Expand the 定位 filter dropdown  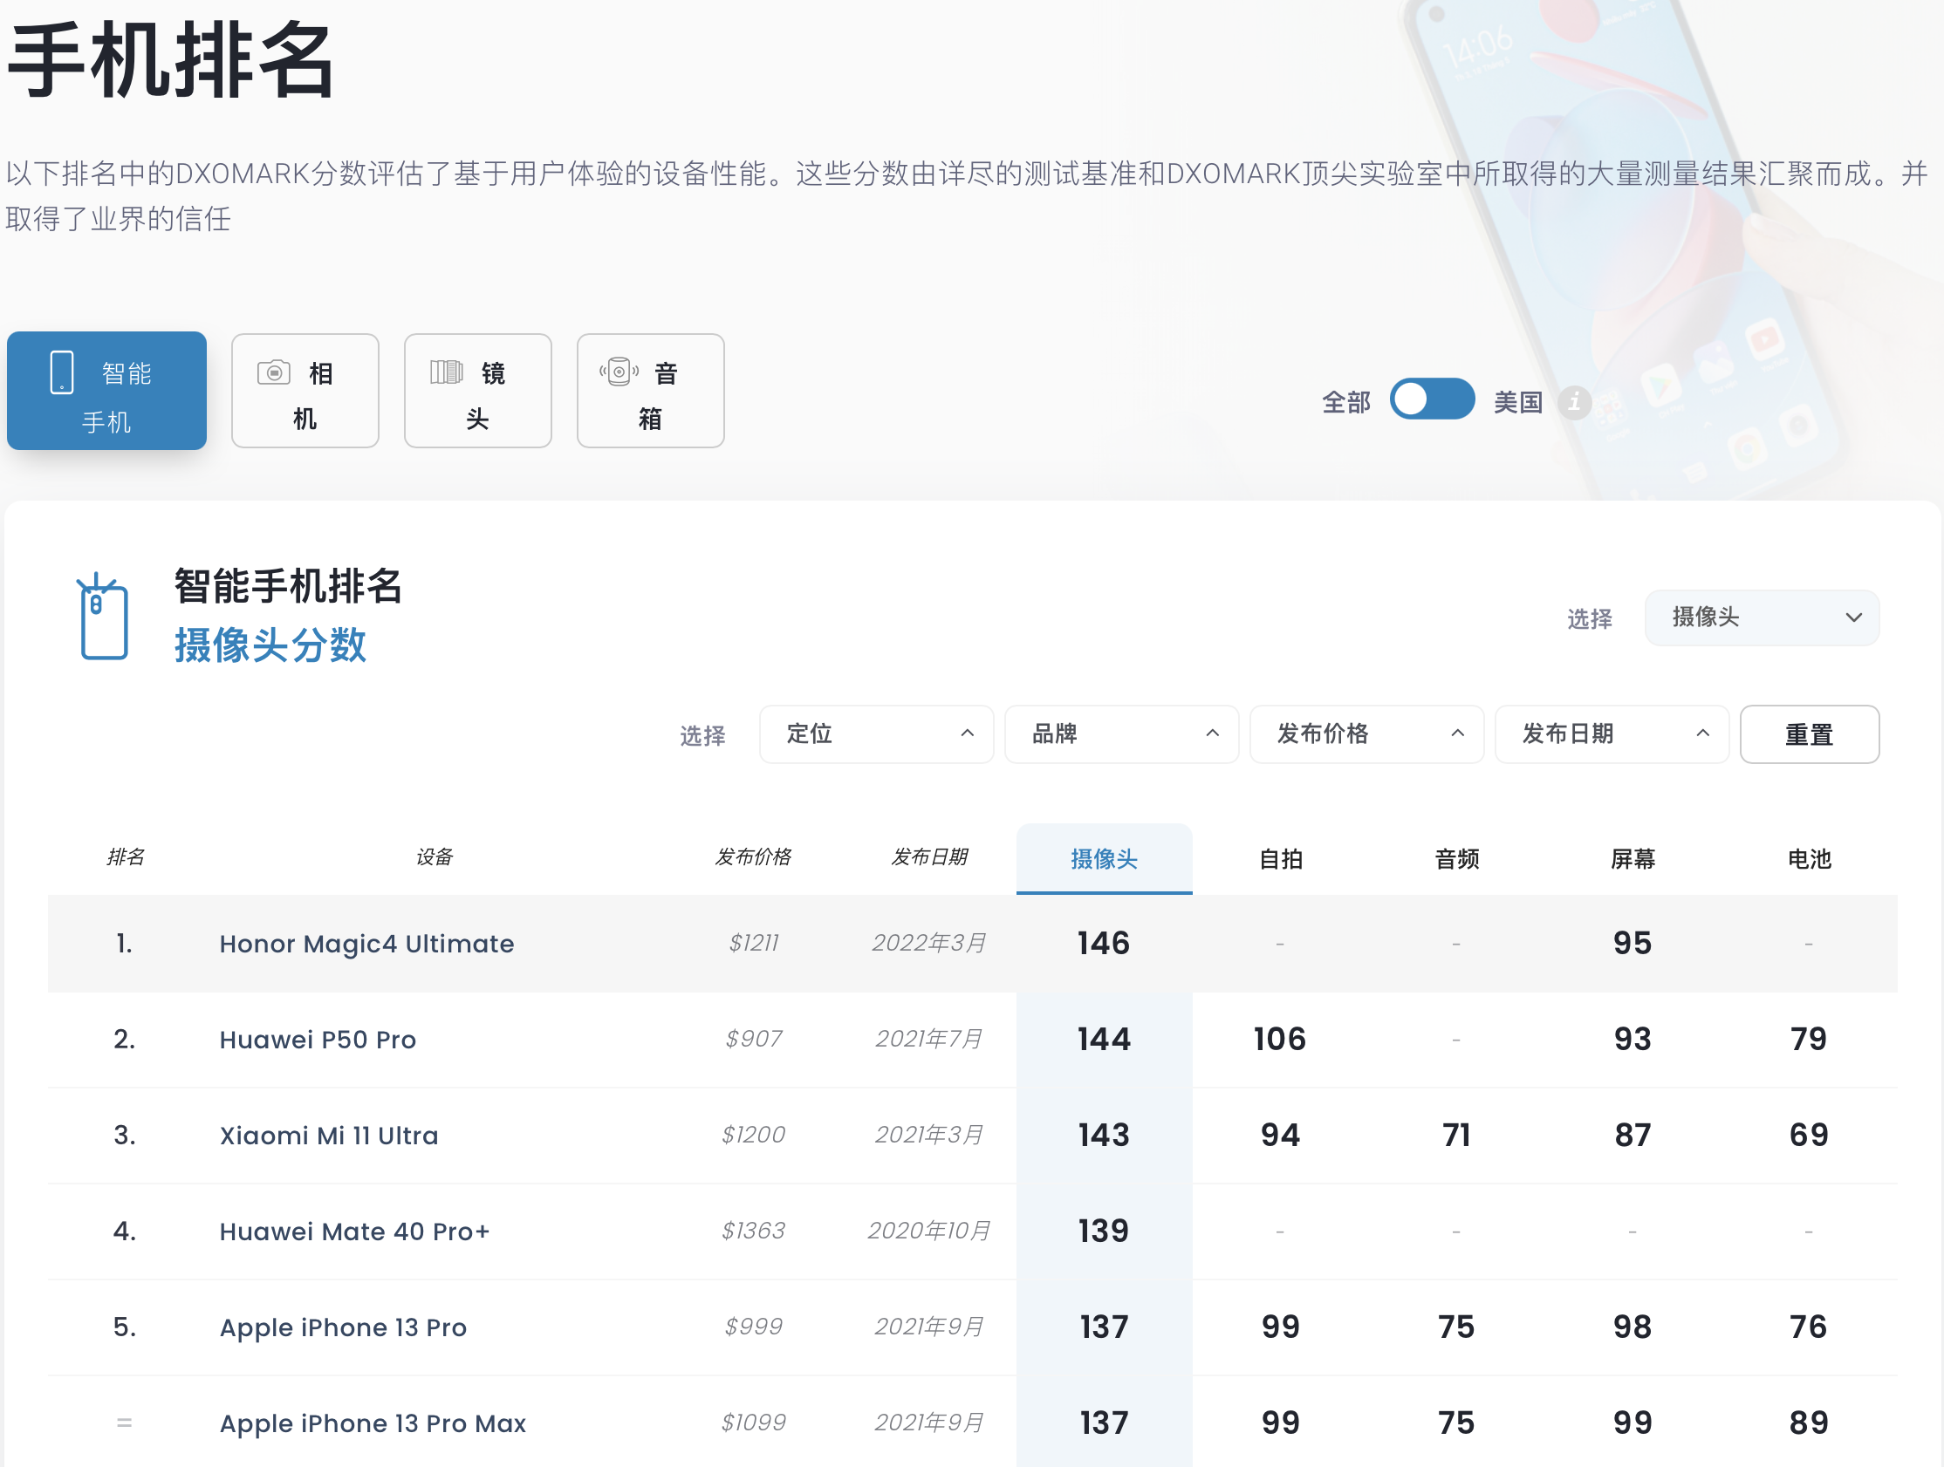click(875, 733)
